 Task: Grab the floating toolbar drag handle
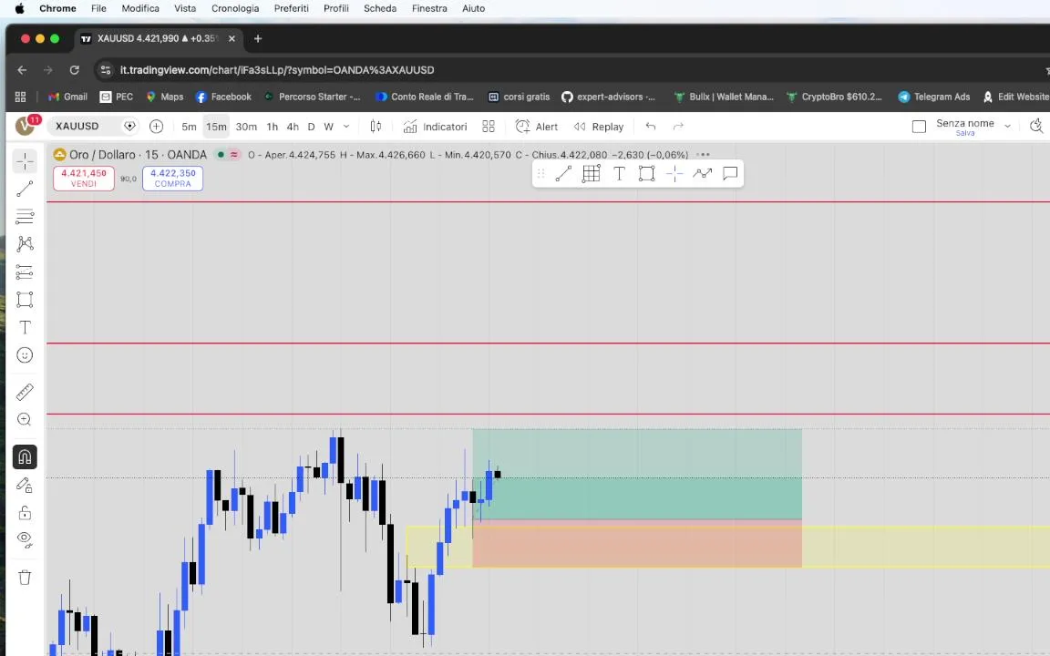coord(541,174)
